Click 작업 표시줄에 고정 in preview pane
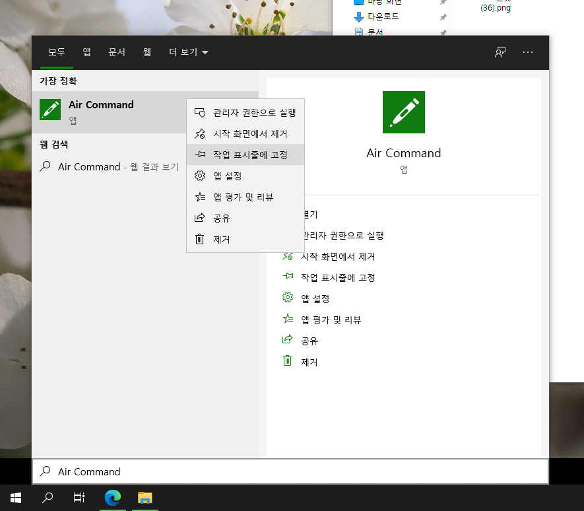The width and height of the screenshot is (584, 511). click(x=338, y=278)
